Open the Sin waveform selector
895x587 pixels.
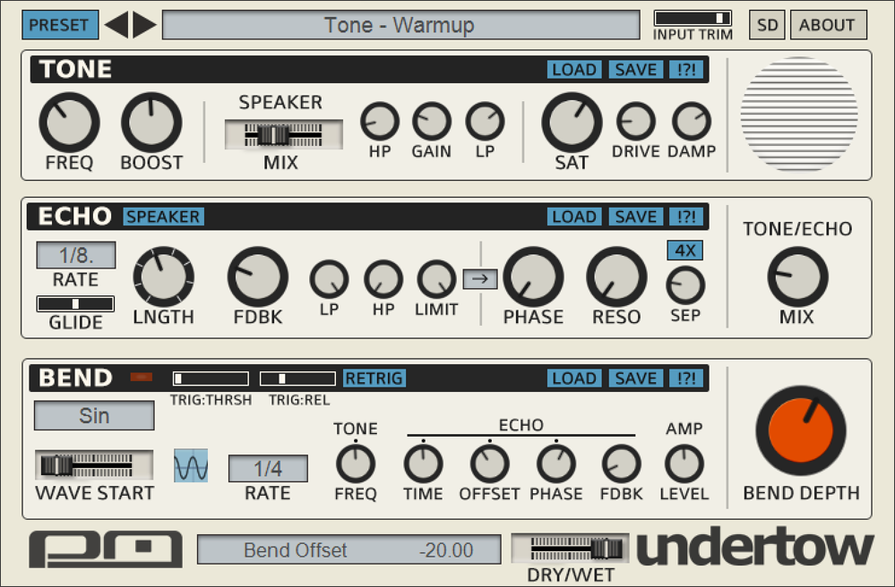point(94,415)
